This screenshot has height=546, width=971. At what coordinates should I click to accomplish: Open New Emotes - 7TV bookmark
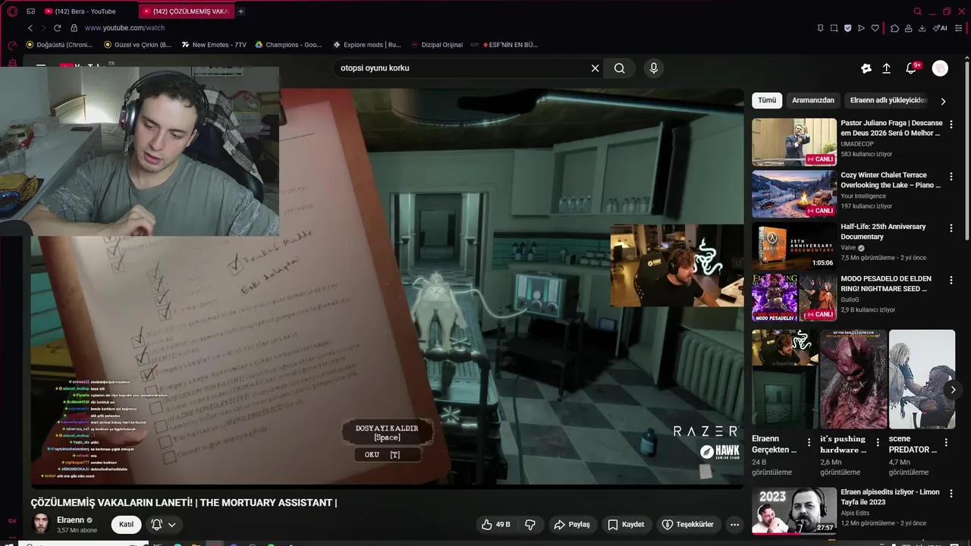point(213,45)
